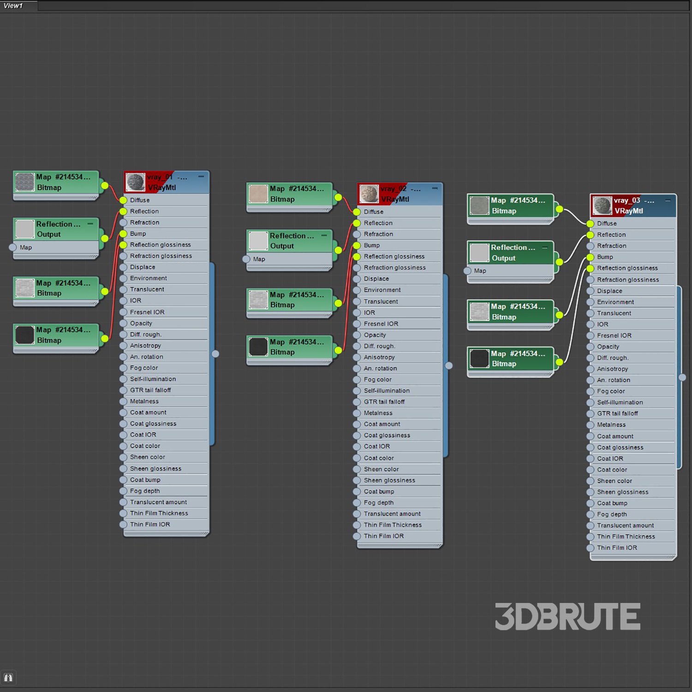Select the Coat color slot on vray_02

tap(379, 458)
